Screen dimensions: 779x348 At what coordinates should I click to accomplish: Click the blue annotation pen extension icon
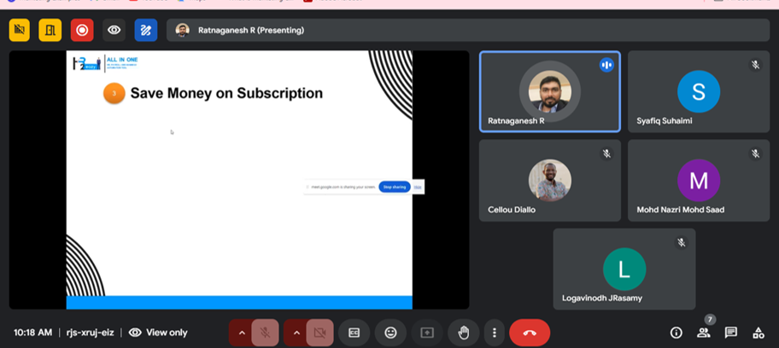tap(145, 30)
